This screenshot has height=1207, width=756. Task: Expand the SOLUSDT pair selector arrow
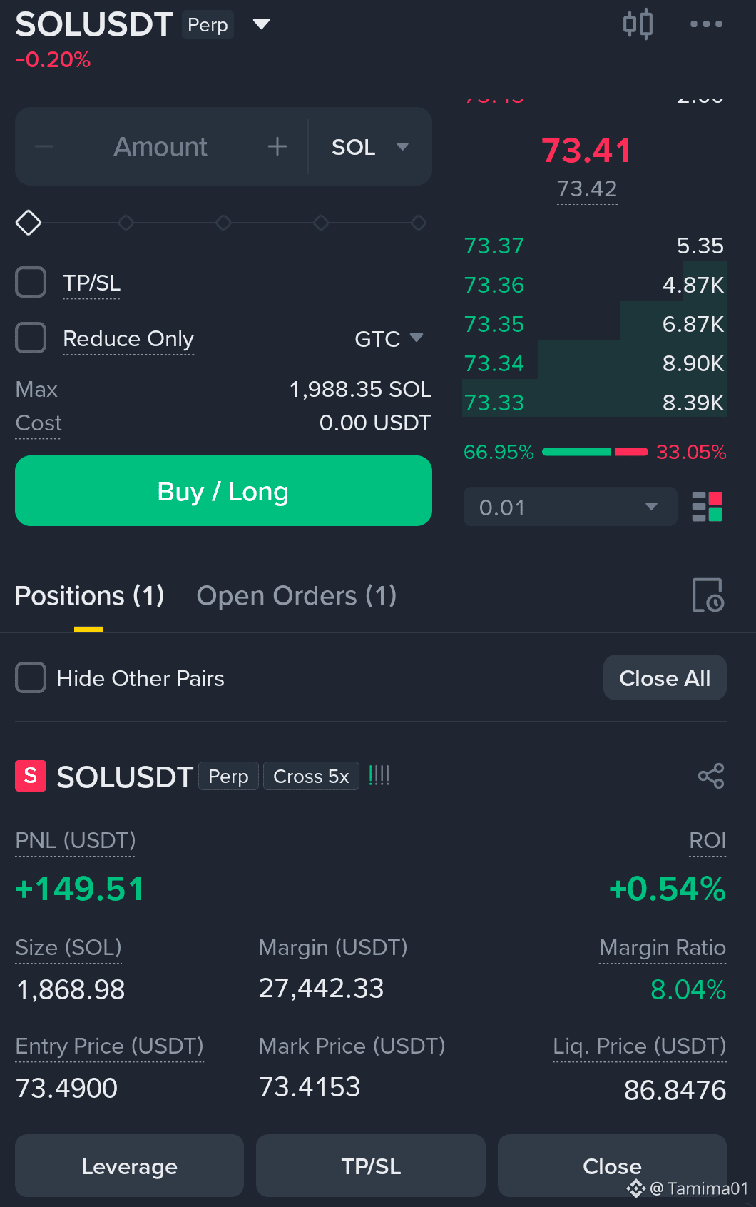click(262, 24)
